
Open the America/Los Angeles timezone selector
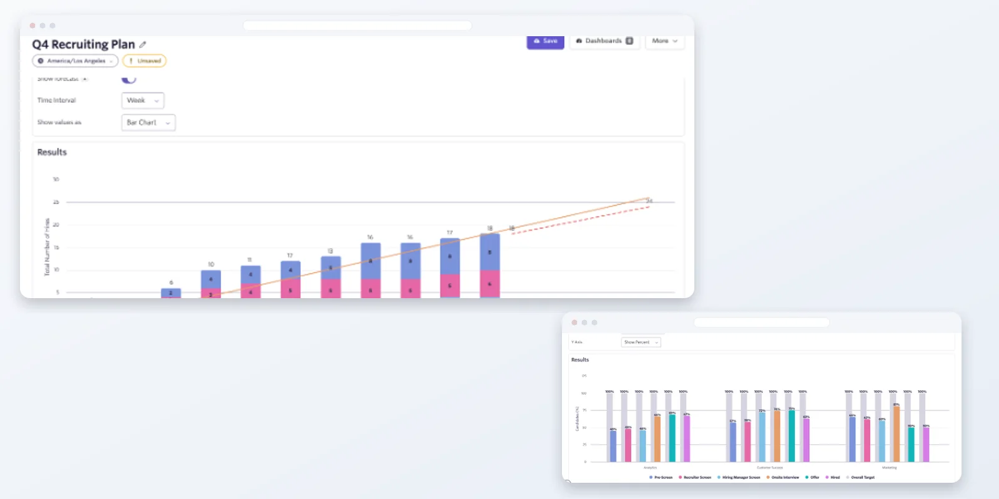(75, 61)
